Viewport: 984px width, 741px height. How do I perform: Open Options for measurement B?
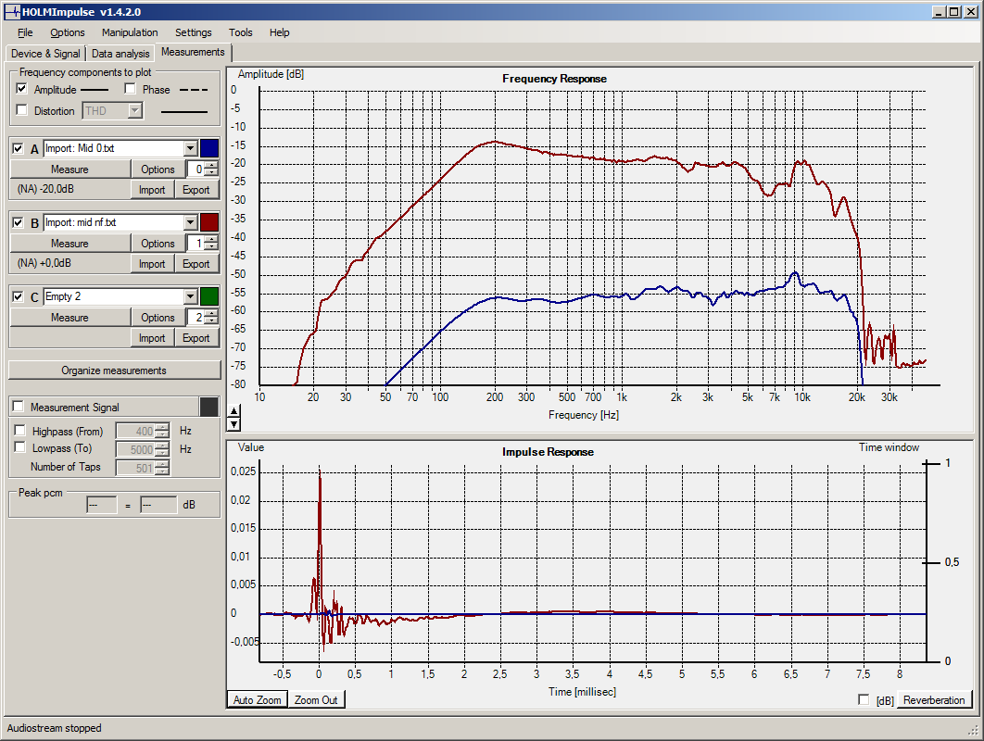tap(158, 244)
